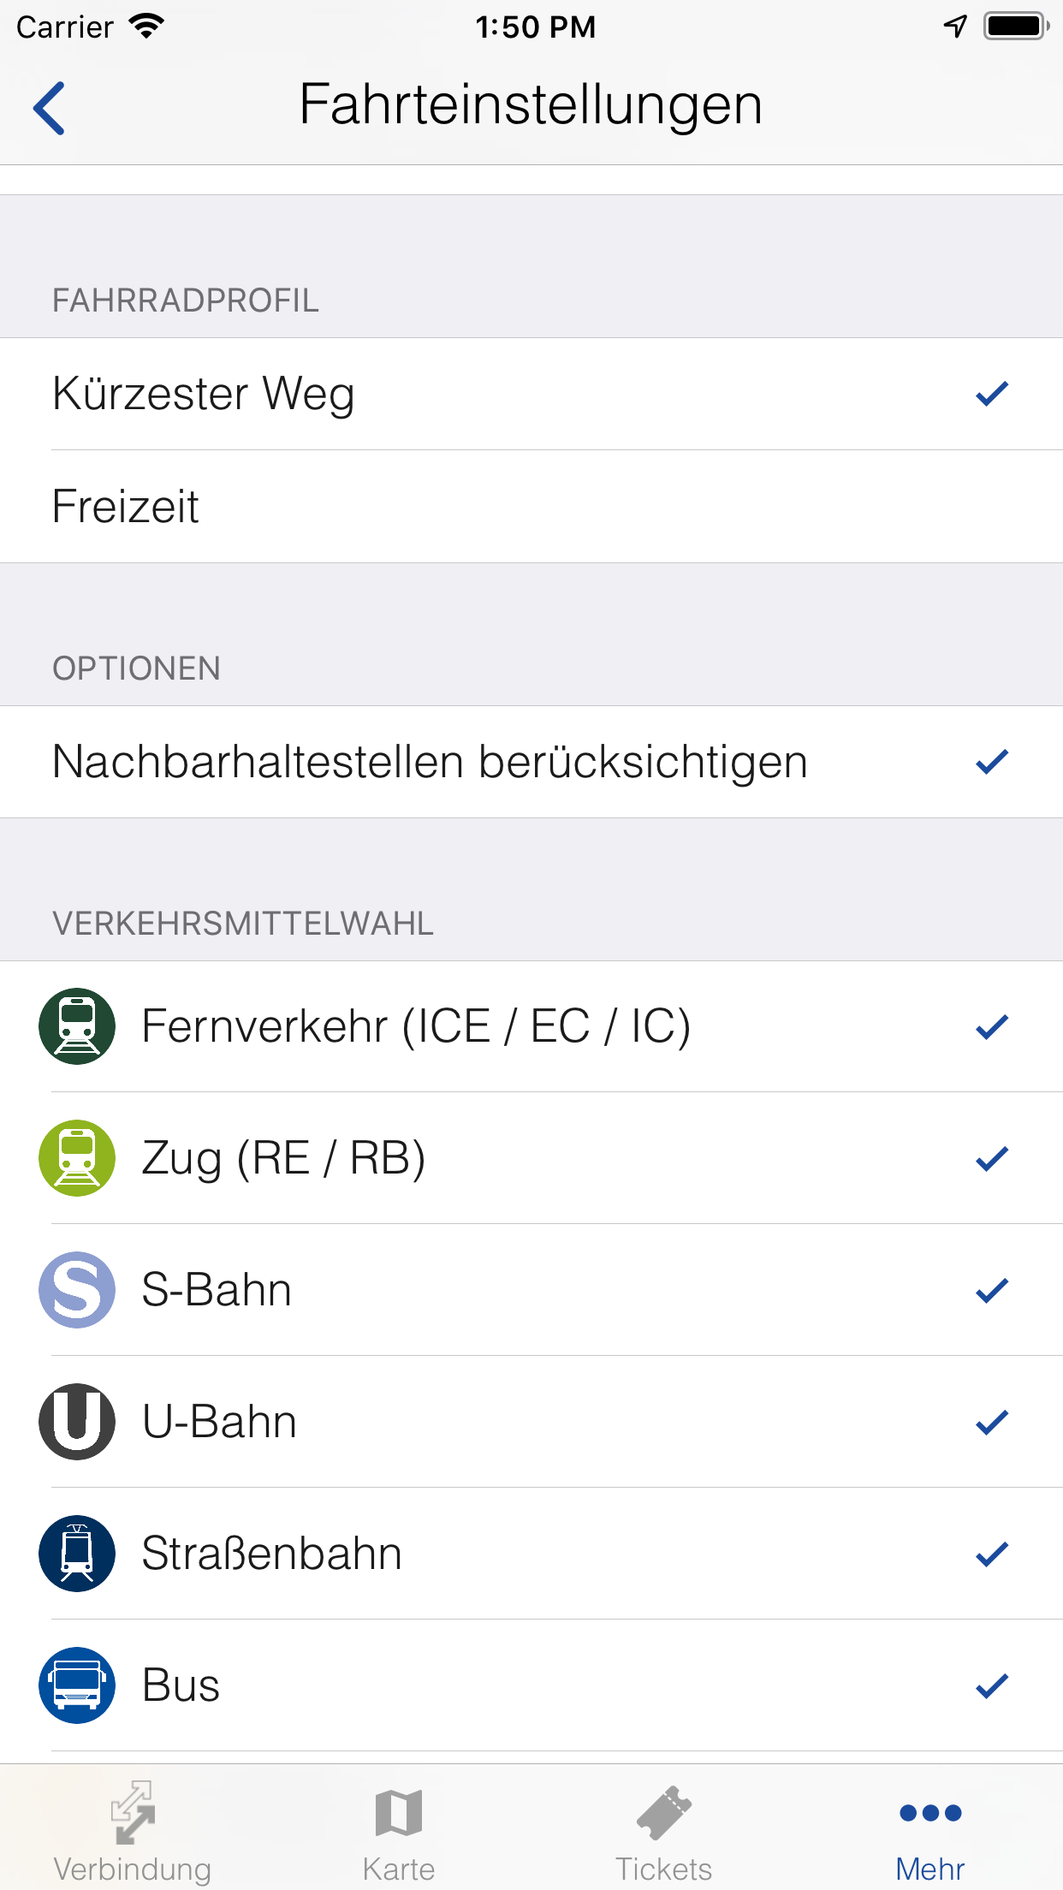Tap the location arrow in status bar
Viewport: 1063px width, 1890px height.
(x=955, y=27)
